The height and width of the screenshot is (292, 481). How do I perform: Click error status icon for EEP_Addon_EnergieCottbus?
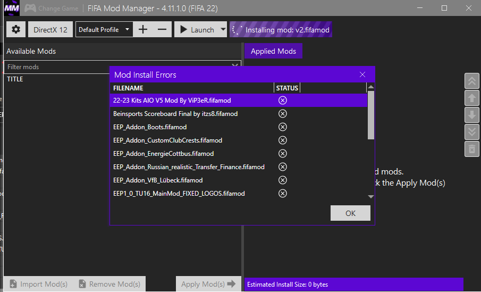point(283,154)
